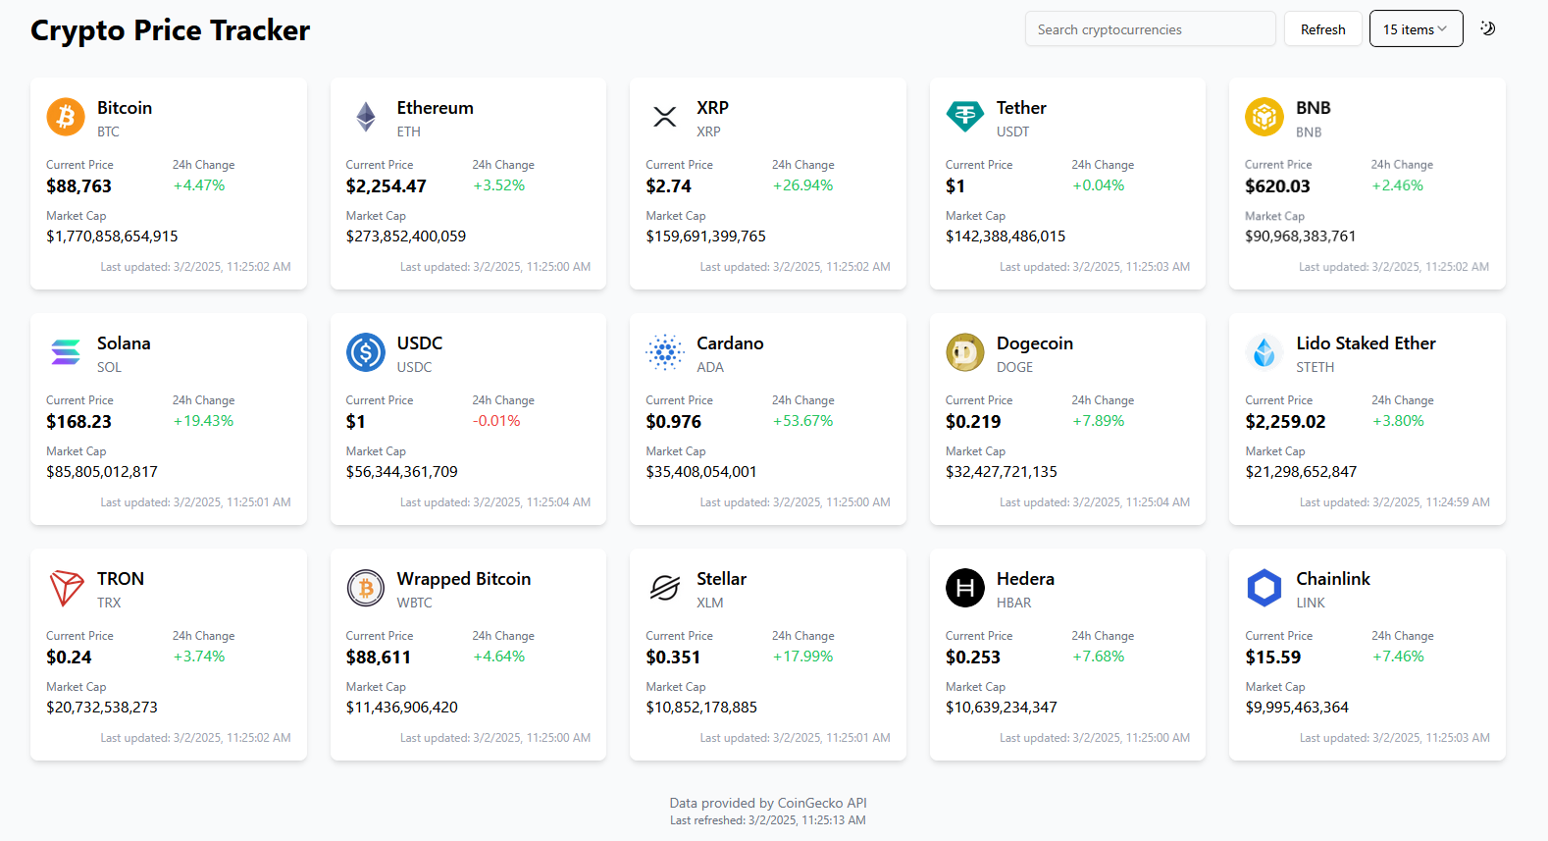Viewport: 1548px width, 841px height.
Task: Click the Solana logo icon
Action: pos(66,352)
